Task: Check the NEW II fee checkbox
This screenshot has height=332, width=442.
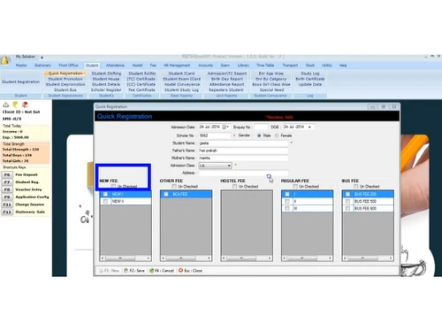Action: coord(105,201)
